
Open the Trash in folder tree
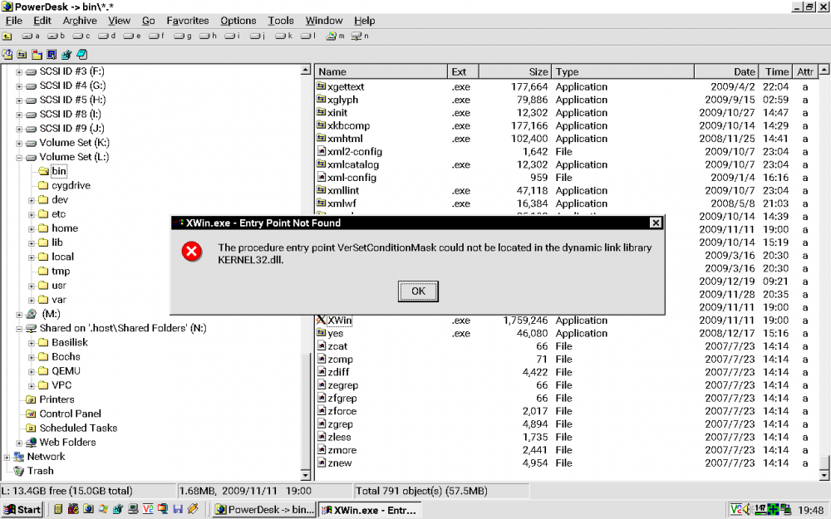40,471
